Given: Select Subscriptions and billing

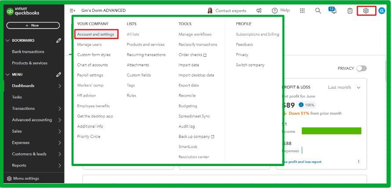Looking at the screenshot, I should tap(257, 34).
